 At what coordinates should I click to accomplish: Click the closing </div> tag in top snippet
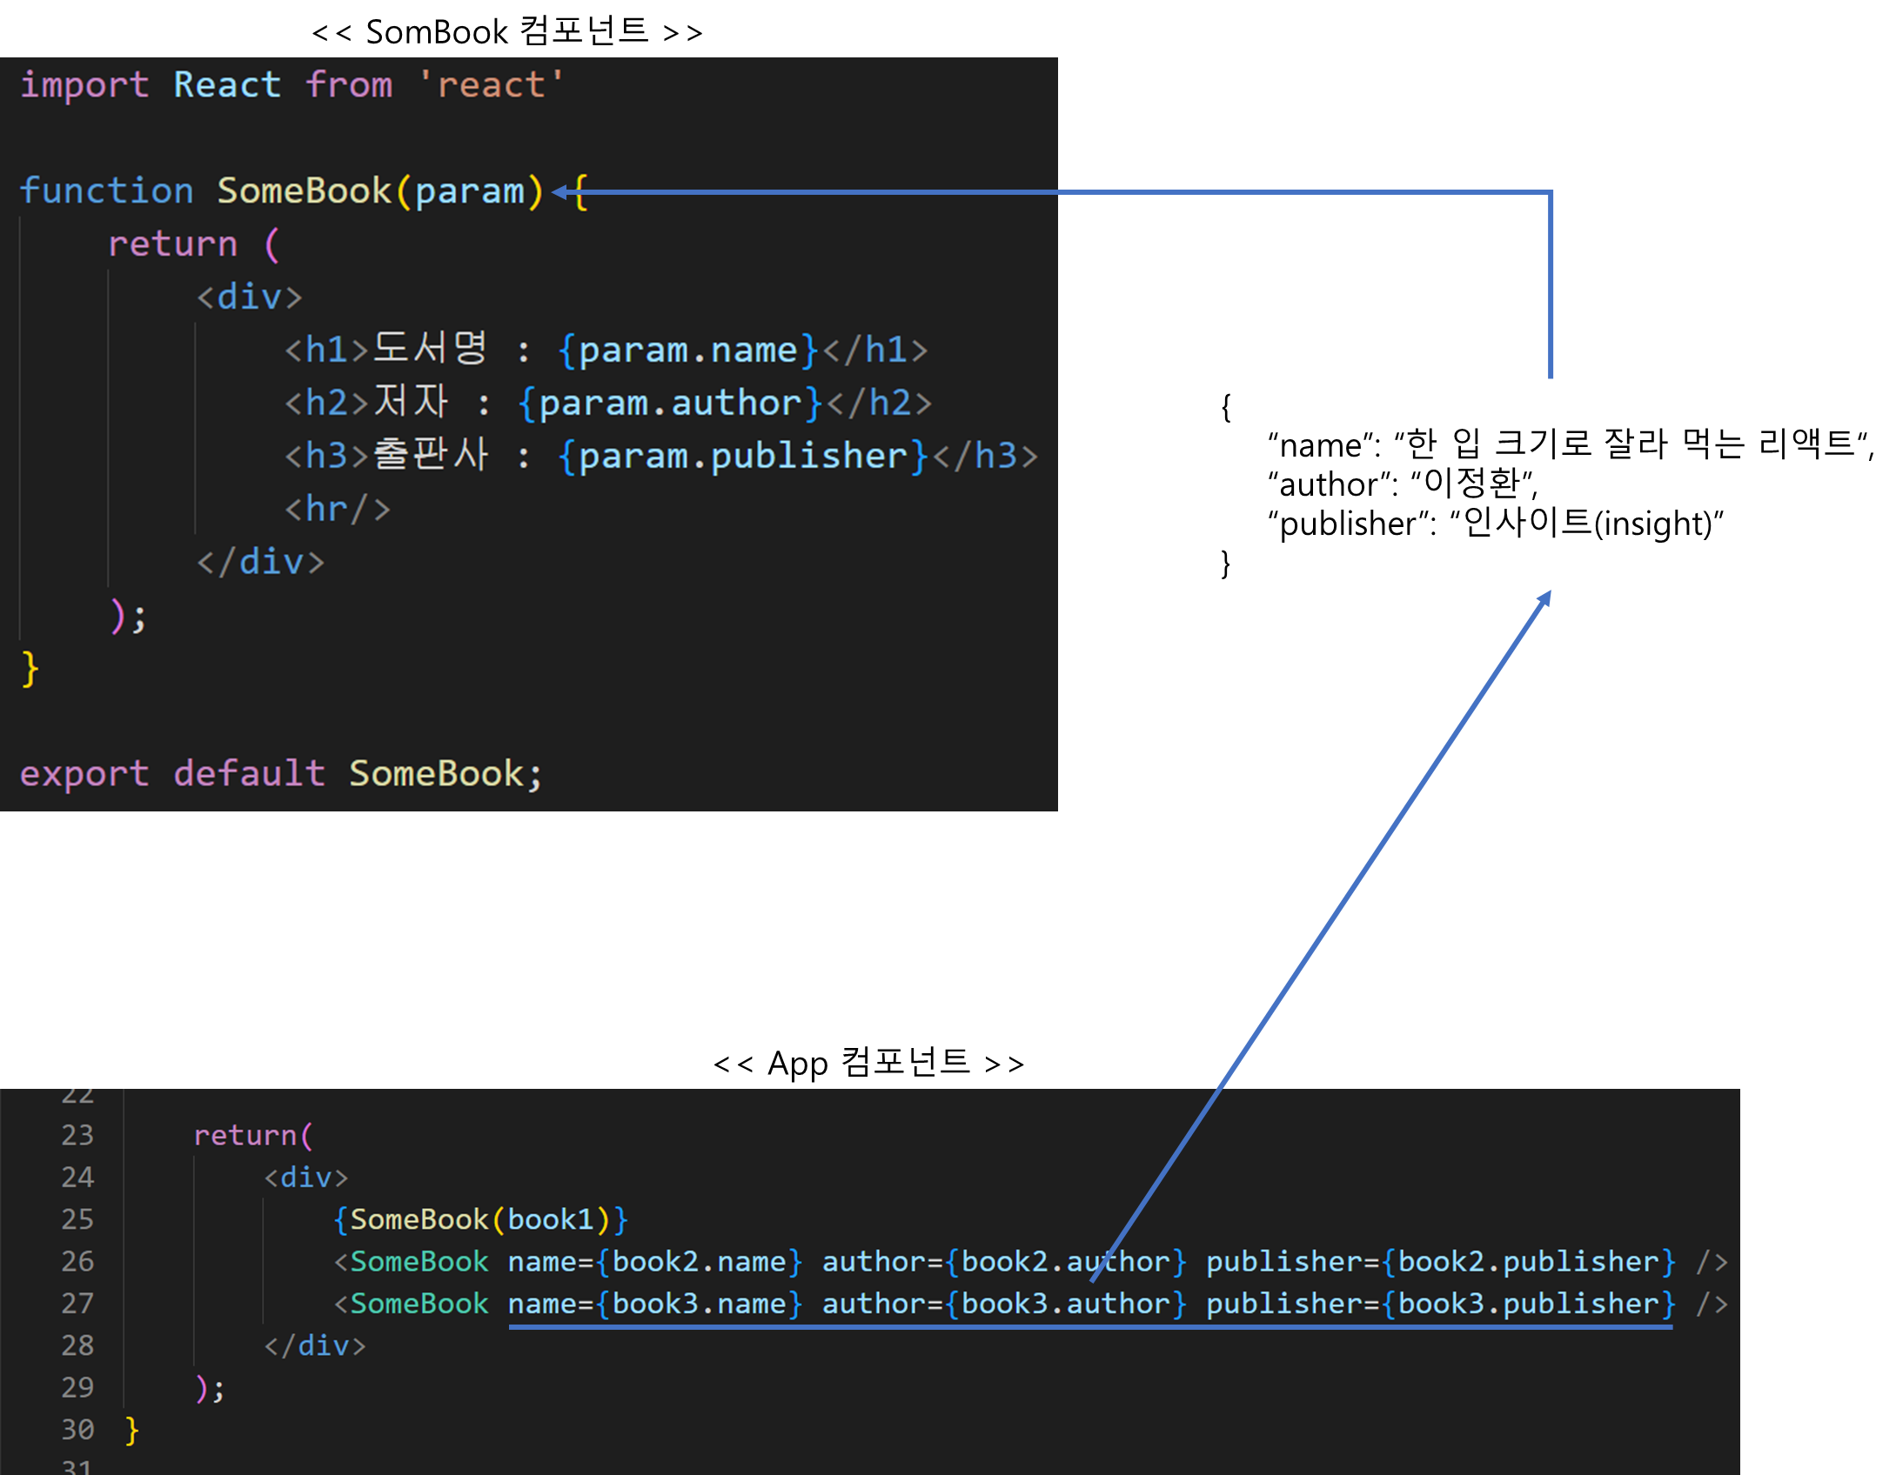260,563
